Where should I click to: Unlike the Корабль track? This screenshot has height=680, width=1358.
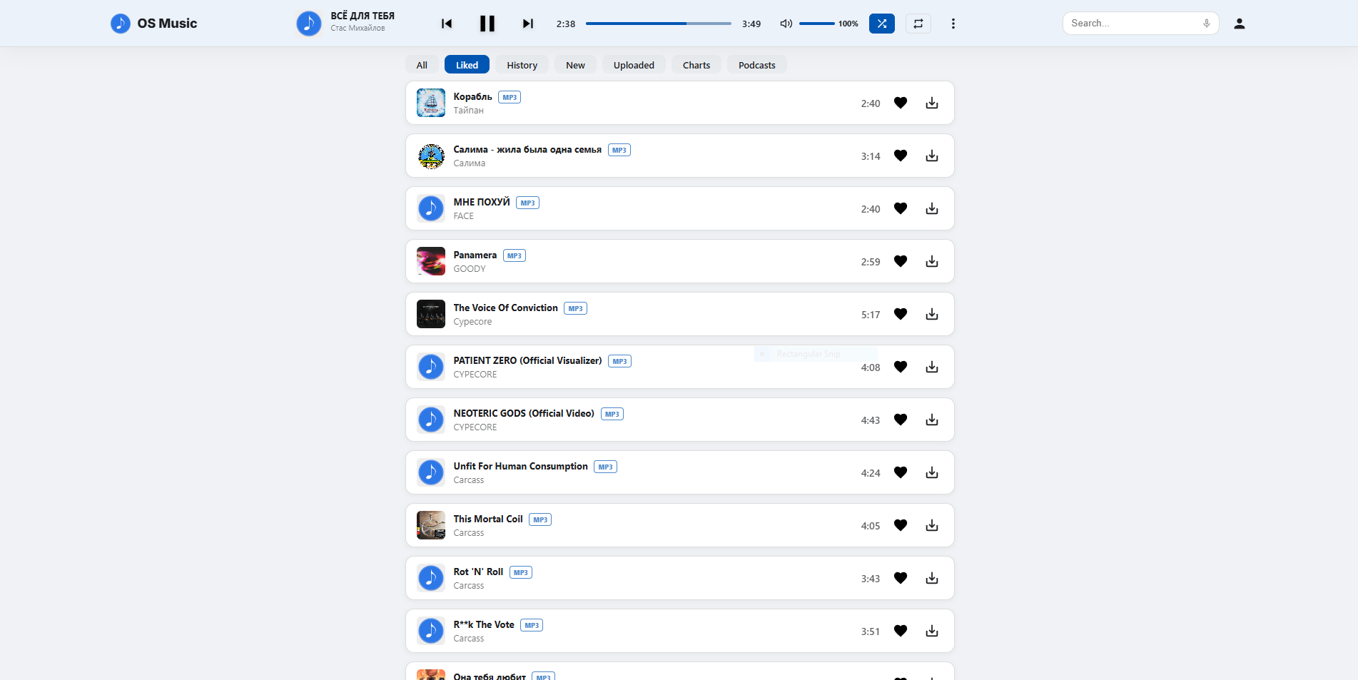901,103
